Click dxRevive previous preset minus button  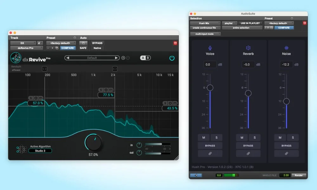(x=48, y=48)
